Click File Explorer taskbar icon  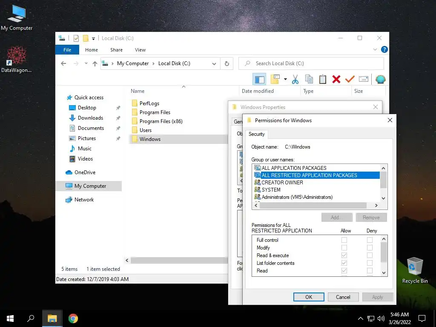52,318
